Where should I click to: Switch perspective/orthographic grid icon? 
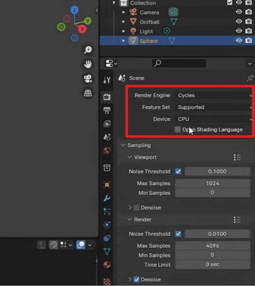(88, 93)
